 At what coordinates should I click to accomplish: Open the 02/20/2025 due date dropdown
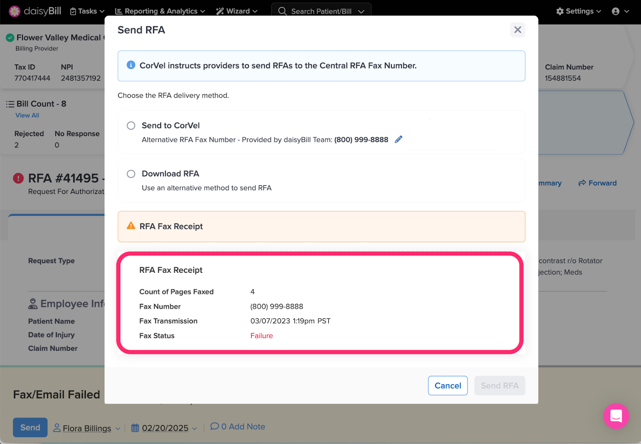tap(164, 428)
